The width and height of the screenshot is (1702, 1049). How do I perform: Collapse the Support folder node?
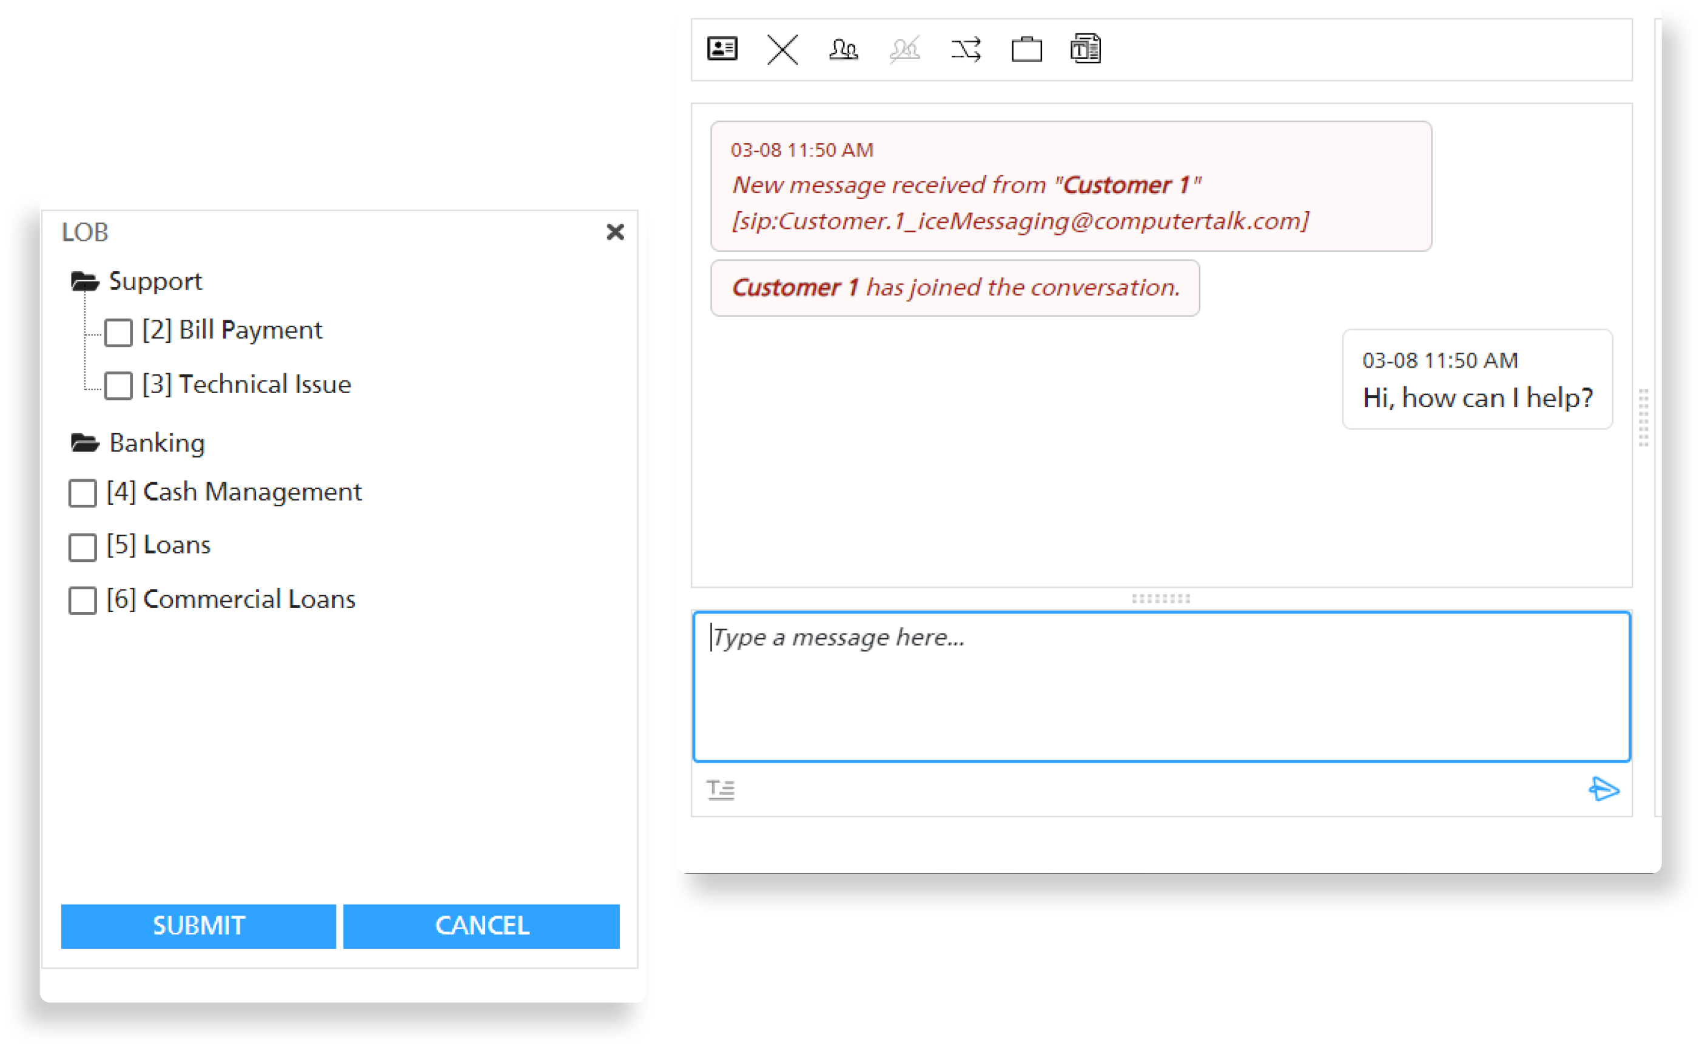tap(86, 282)
